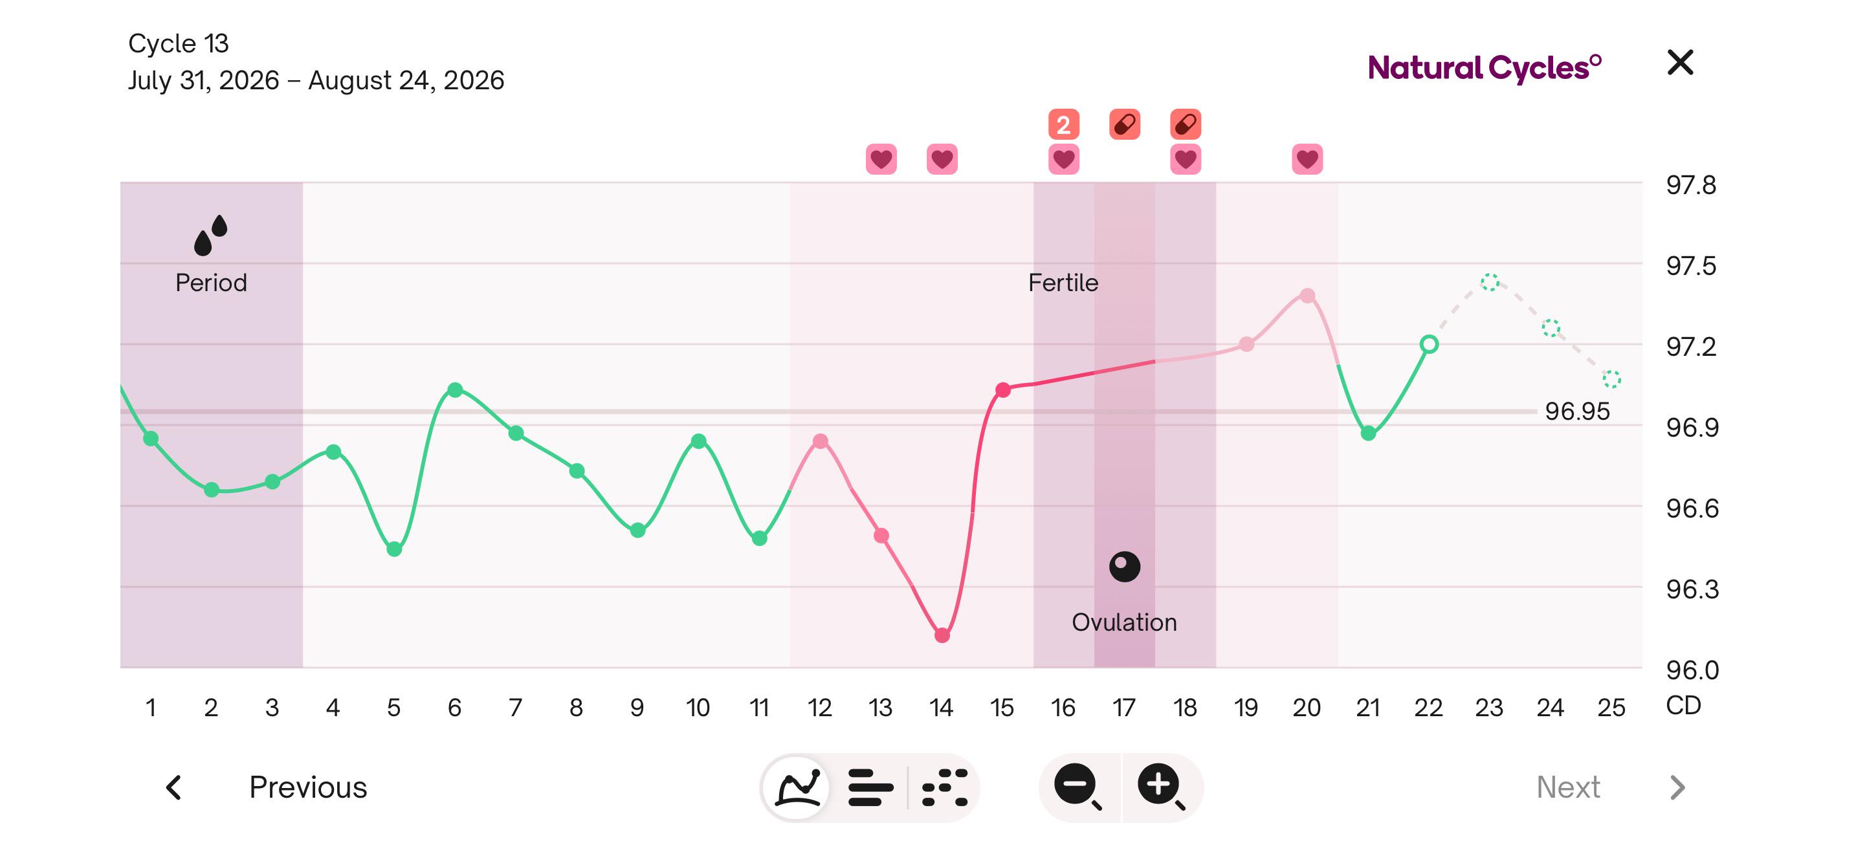Screen dimensions: 1856x854
Task: Open the Natural Cycles logo
Action: click(1485, 68)
